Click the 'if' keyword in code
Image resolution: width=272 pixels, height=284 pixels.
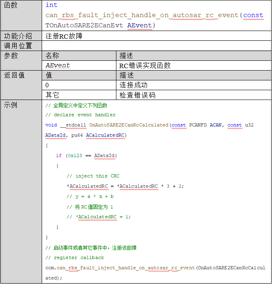59,155
